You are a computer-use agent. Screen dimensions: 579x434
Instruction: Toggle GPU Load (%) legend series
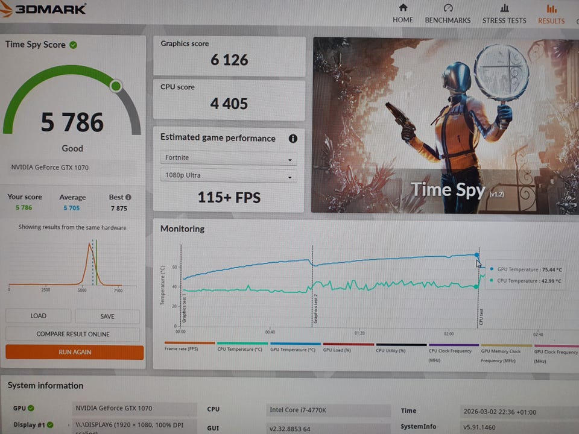click(x=348, y=347)
